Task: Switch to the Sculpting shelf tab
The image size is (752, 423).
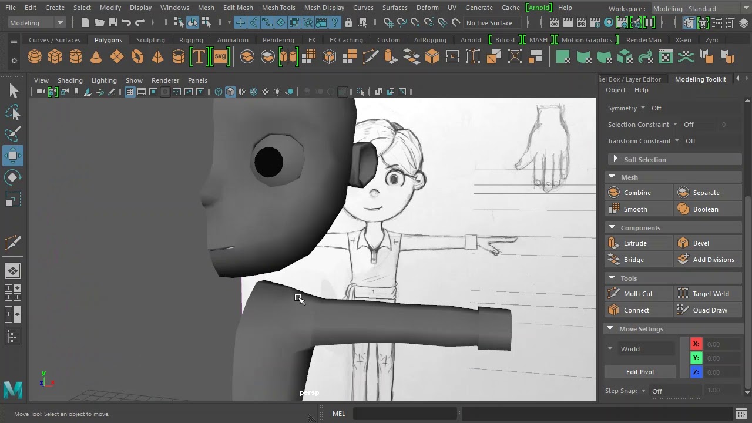Action: click(150, 40)
